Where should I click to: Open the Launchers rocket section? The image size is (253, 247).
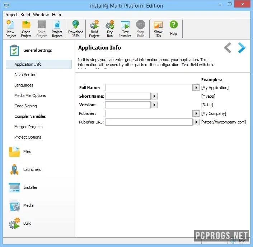25,169
